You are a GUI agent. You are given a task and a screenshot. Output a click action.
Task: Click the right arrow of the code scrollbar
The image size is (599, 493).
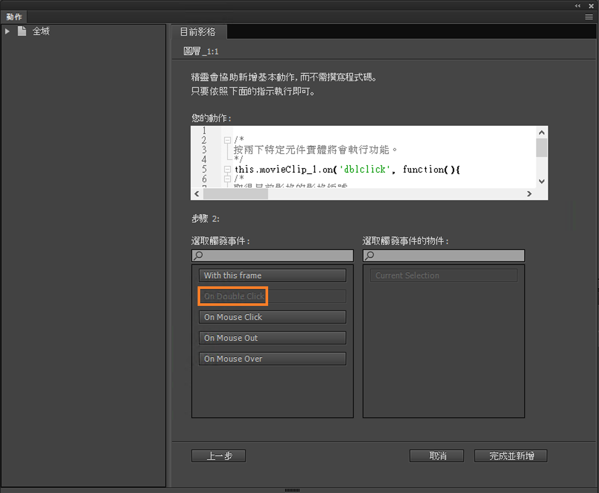(x=530, y=194)
